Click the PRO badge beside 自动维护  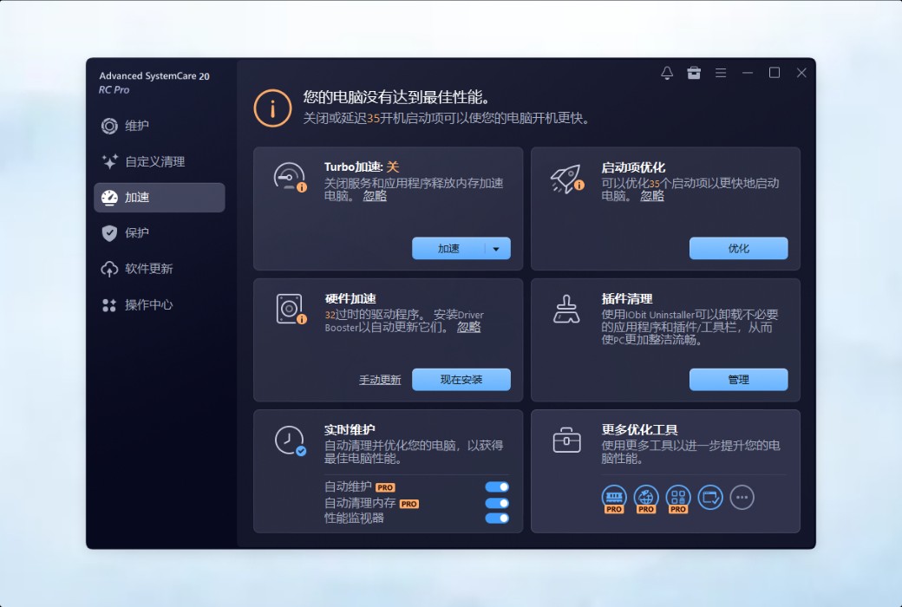(x=385, y=488)
